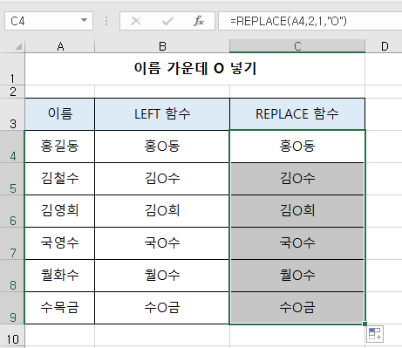Open the Auto Fill Options button
The width and height of the screenshot is (402, 348).
(375, 334)
